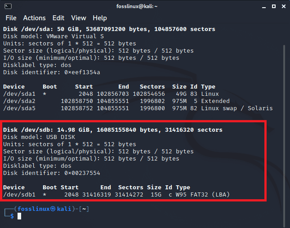The width and height of the screenshot is (290, 228).
Task: Click the /dev/sda1 device entry
Action: point(19,94)
